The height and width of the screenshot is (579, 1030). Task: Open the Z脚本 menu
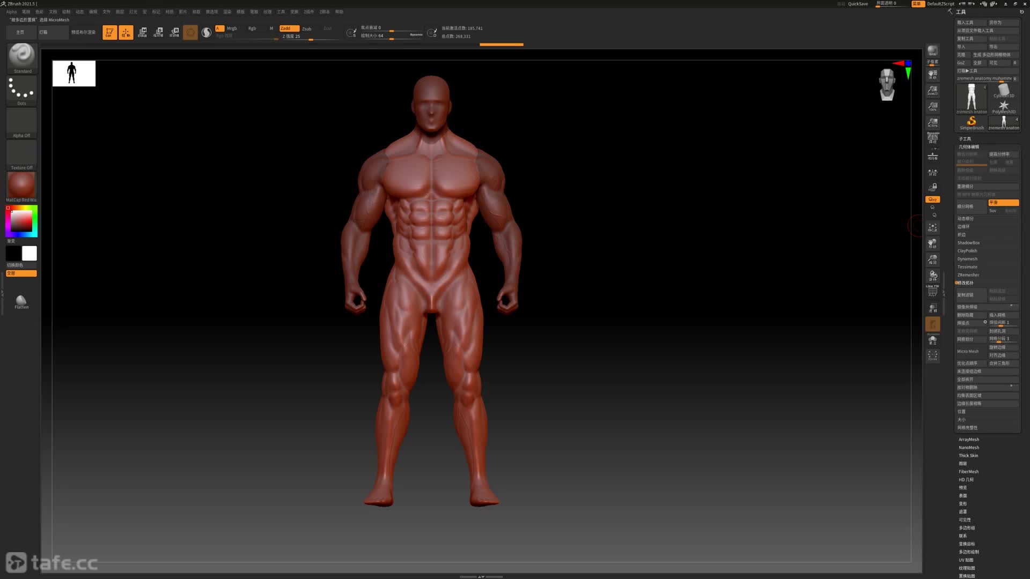pos(325,12)
